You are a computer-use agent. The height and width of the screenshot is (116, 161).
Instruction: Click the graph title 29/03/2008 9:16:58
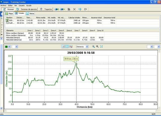point(81,53)
